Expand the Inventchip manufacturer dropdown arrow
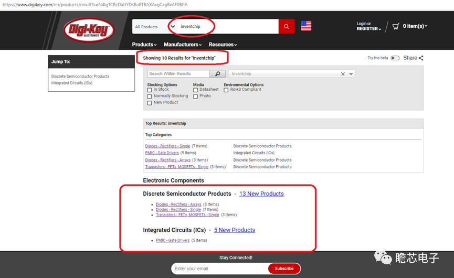The width and height of the screenshot is (454, 278). pyautogui.click(x=351, y=74)
